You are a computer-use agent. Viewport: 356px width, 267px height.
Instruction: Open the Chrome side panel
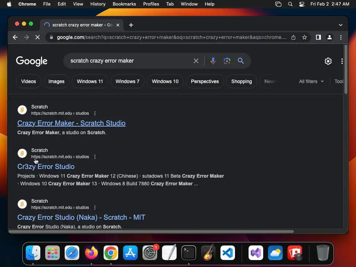[318, 37]
